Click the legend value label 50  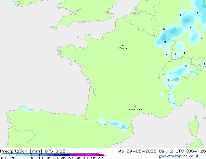pos(100,158)
